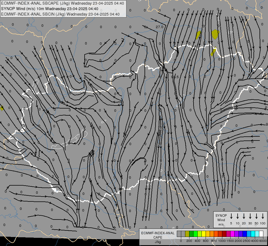The width and height of the screenshot is (268, 246).
Task: Click the 27.0 value label on map
Action: click(x=160, y=27)
